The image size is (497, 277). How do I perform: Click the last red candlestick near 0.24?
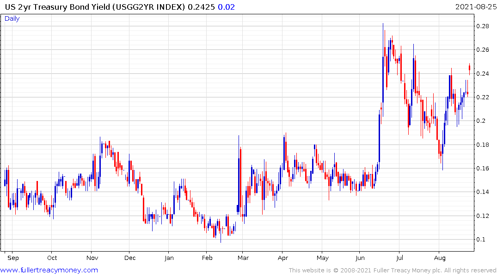click(x=469, y=69)
